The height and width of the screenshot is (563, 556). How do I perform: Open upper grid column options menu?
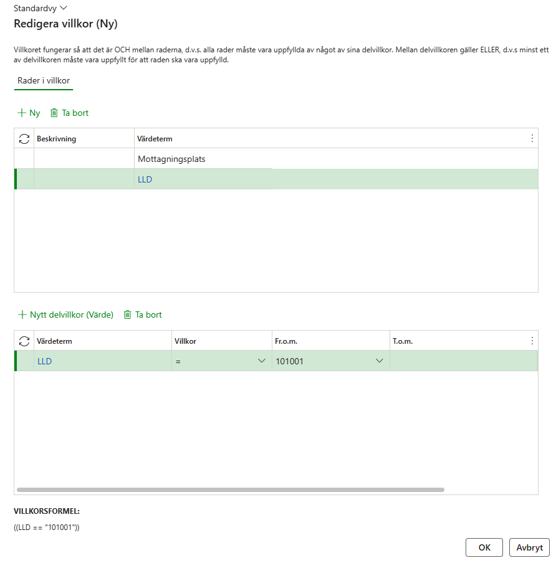click(532, 138)
